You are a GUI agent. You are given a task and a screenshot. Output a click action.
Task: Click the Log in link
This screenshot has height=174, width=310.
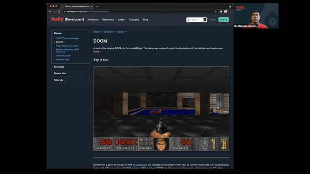click(213, 20)
